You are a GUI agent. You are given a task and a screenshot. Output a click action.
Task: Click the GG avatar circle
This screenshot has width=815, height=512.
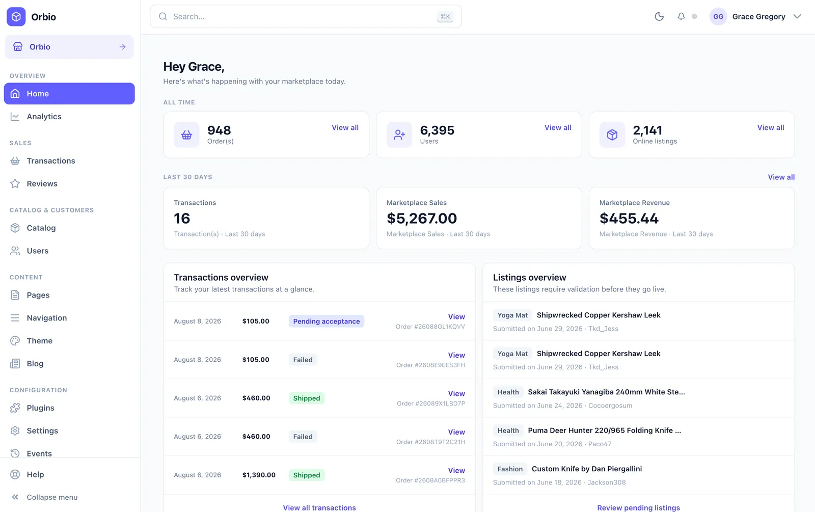click(718, 16)
